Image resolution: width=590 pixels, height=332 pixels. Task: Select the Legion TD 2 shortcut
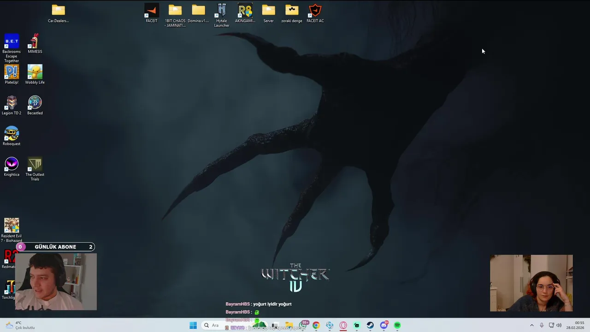(12, 105)
